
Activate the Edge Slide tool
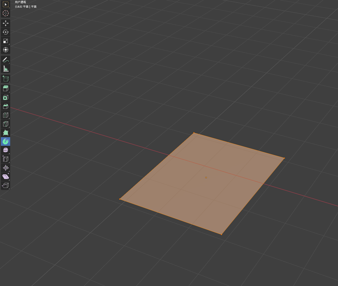pos(6,159)
